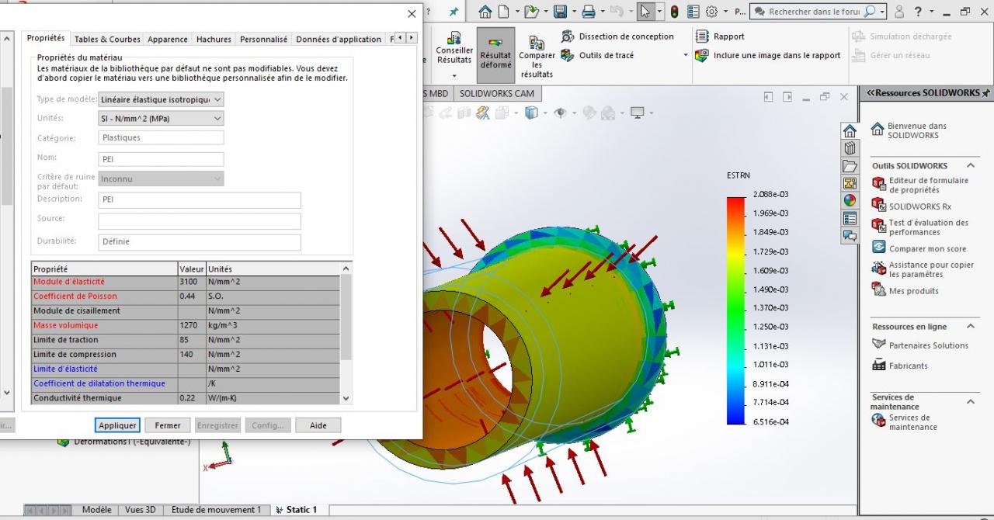Screen dimensions: 994x520
Task: Collapse the Outils SOLIDWORKS section
Action: pos(971,165)
